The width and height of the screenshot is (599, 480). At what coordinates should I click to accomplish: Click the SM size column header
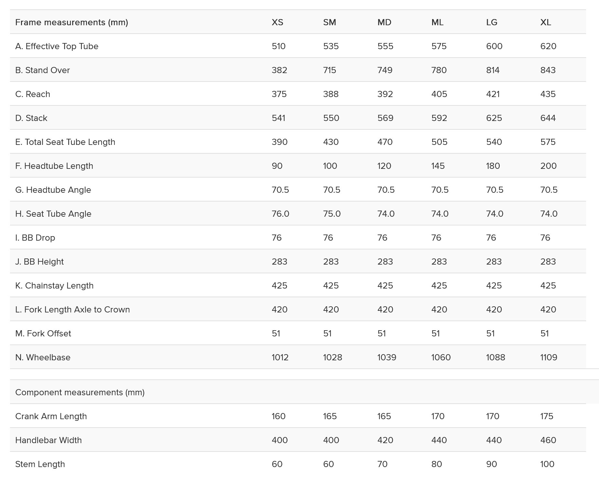pyautogui.click(x=329, y=22)
